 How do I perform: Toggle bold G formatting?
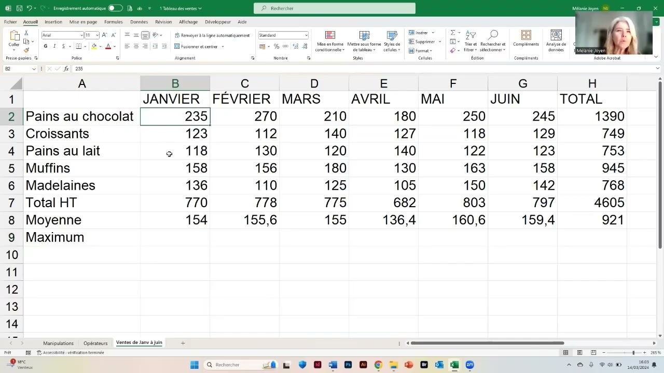pyautogui.click(x=45, y=46)
